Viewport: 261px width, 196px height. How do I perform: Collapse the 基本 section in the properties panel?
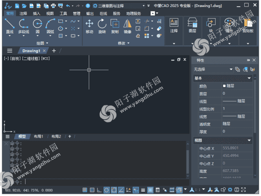click(x=249, y=78)
